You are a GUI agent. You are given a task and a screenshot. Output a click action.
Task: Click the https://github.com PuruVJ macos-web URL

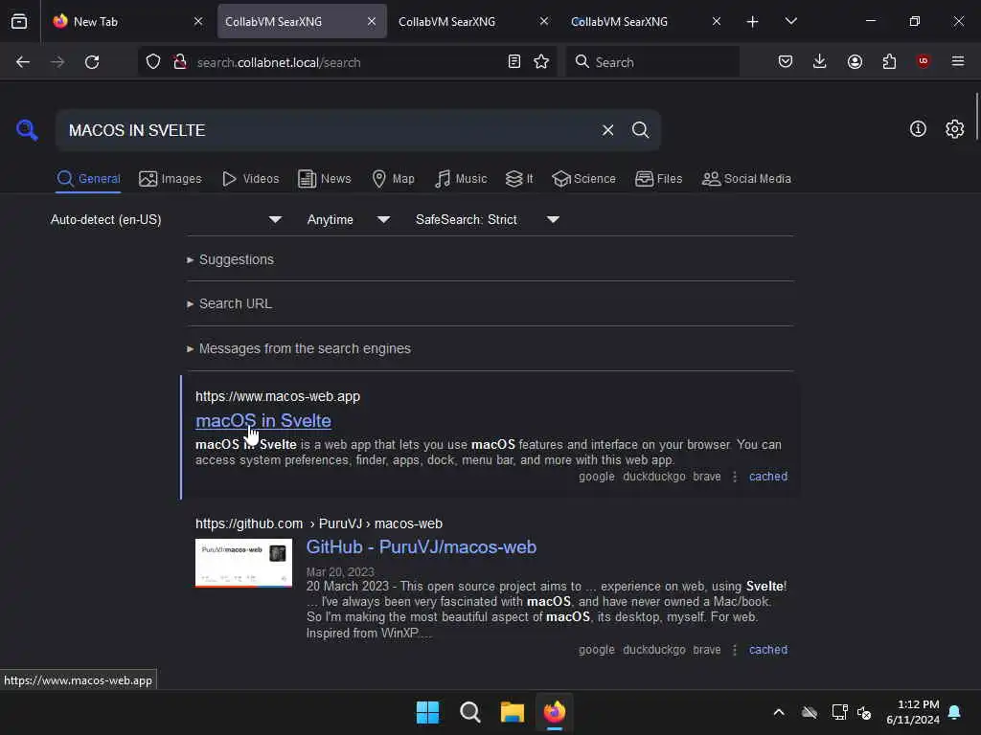point(319,523)
